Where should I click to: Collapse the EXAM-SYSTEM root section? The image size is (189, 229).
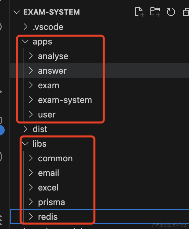[x=17, y=12]
